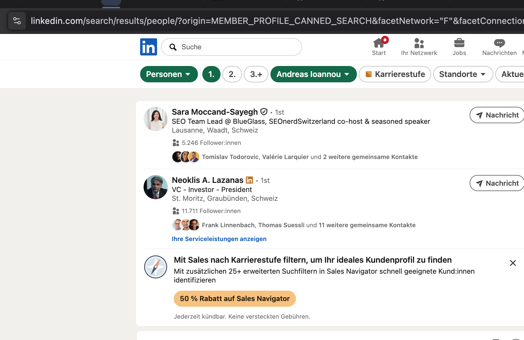Click the Suche search field
Screen dimensions: 524x340
(x=232, y=47)
